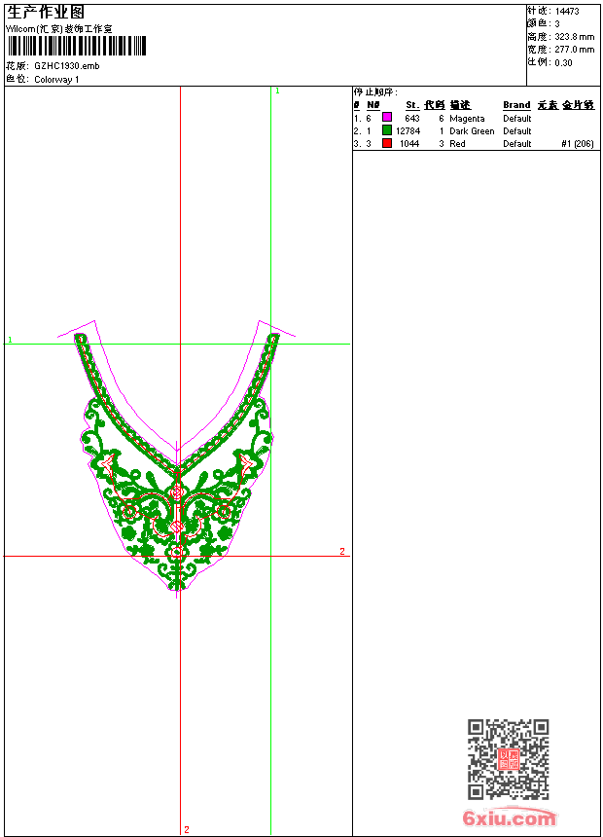Click the St. column header
603x837 pixels.
pos(412,105)
